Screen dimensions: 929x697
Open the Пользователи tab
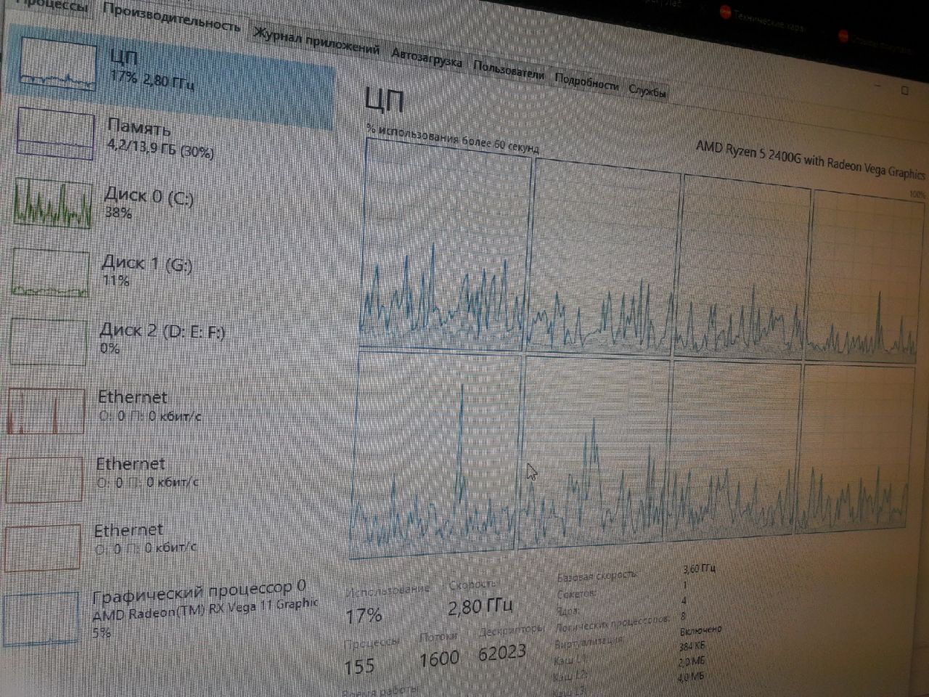(x=508, y=70)
